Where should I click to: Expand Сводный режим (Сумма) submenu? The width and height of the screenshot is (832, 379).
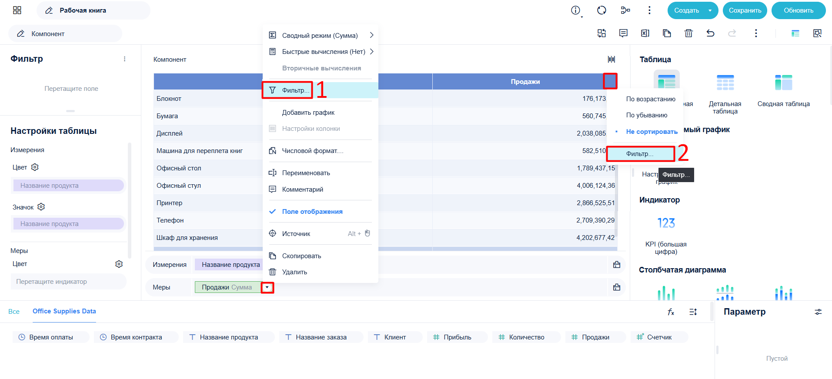(321, 36)
